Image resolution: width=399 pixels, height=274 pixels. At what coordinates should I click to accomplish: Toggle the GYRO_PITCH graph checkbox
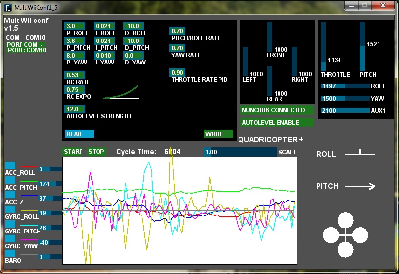click(10, 224)
